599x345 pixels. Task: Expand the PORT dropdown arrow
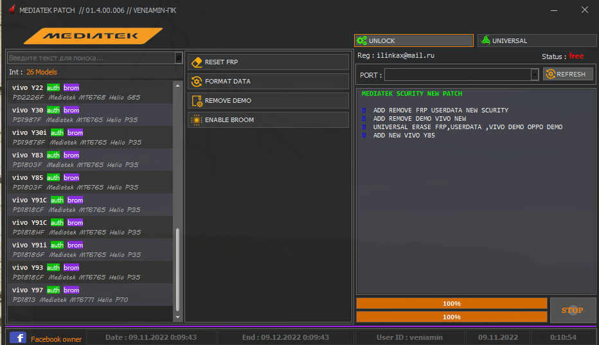click(x=535, y=75)
